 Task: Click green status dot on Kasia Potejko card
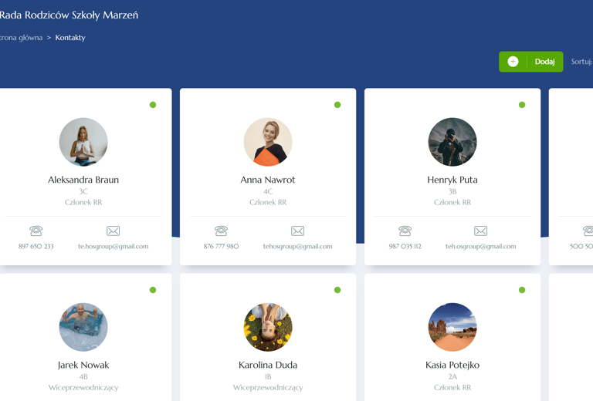tap(522, 290)
